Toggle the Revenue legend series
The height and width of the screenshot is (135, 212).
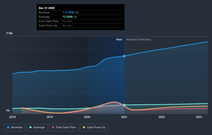tap(15, 128)
